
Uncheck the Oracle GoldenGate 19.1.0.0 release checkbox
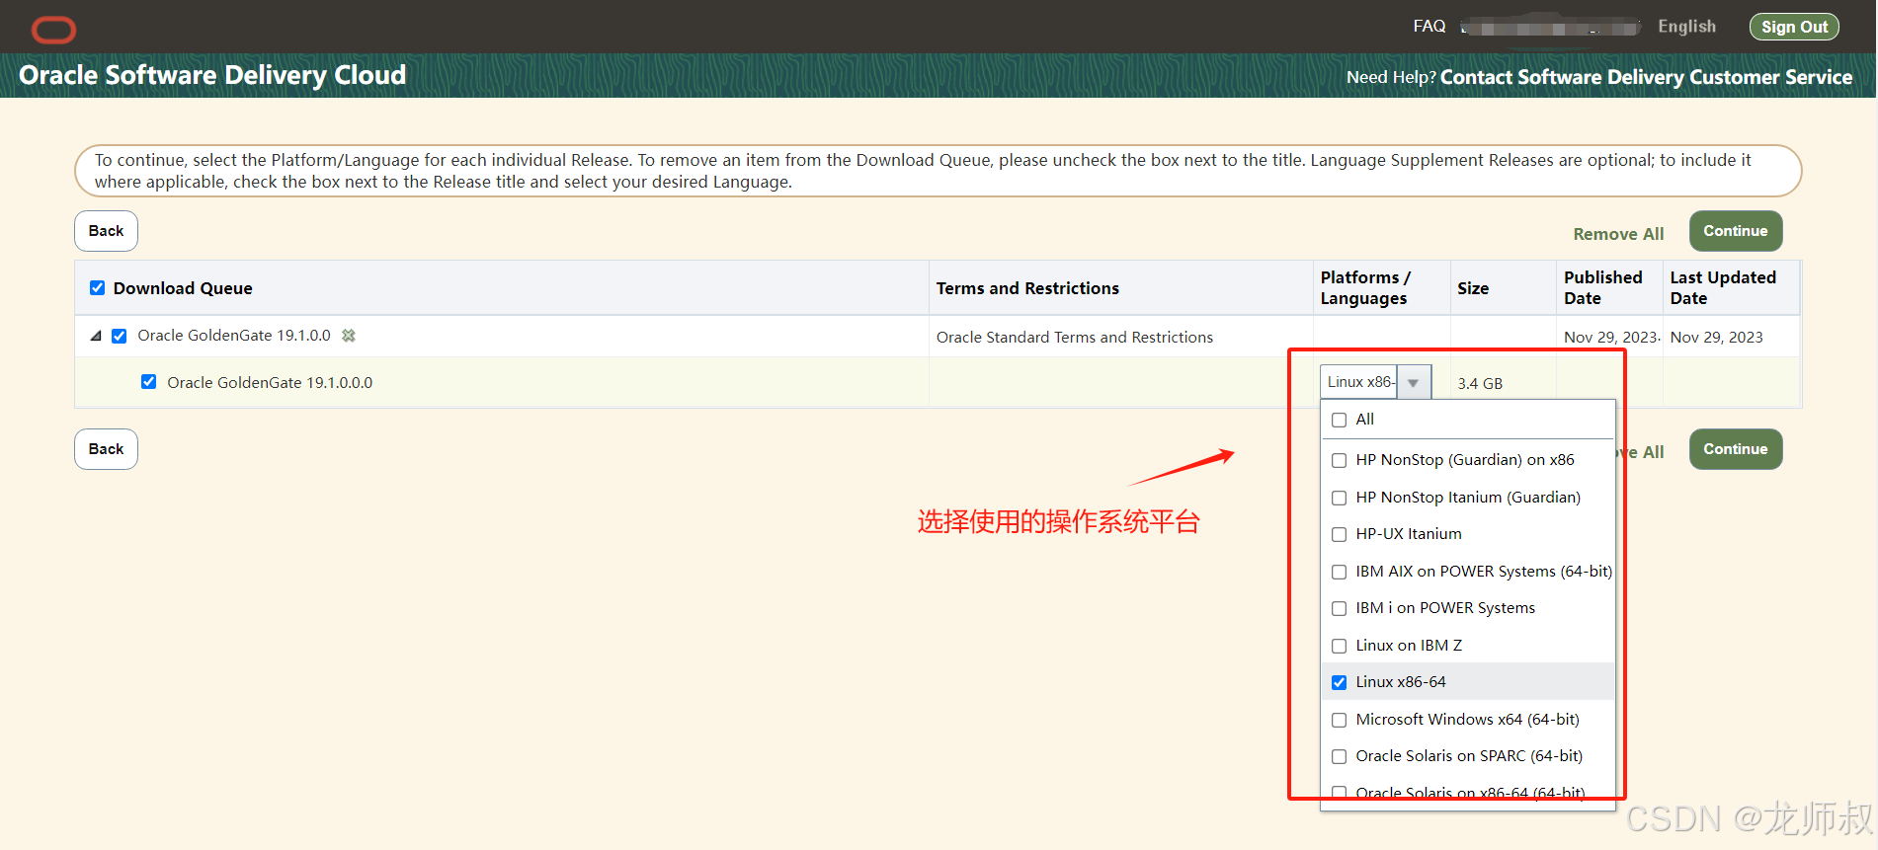coord(119,336)
